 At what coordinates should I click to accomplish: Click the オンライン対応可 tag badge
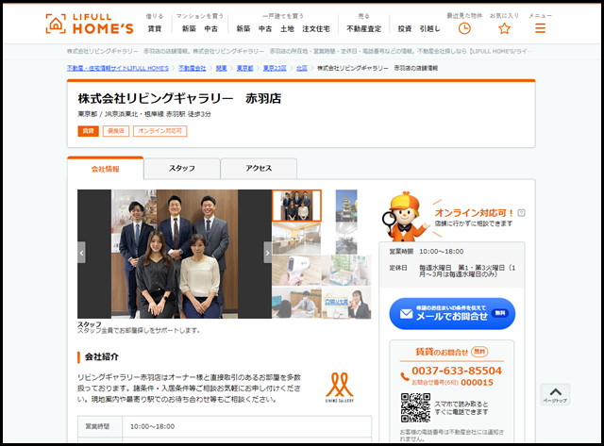(x=160, y=131)
